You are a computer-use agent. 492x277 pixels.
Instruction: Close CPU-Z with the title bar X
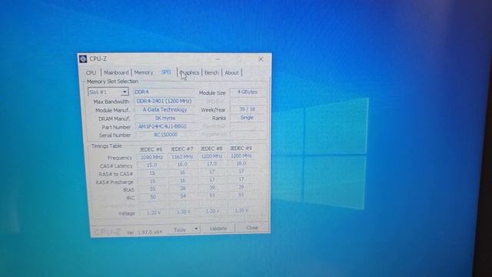click(261, 58)
